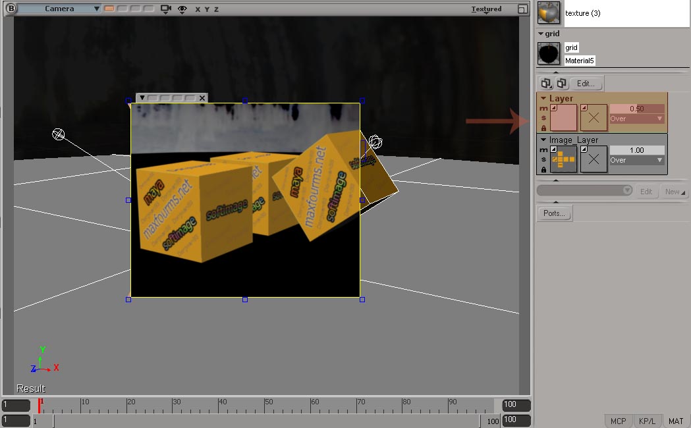Toggle solo (s) on Layer
Screen dimensions: 691x428
click(x=543, y=118)
